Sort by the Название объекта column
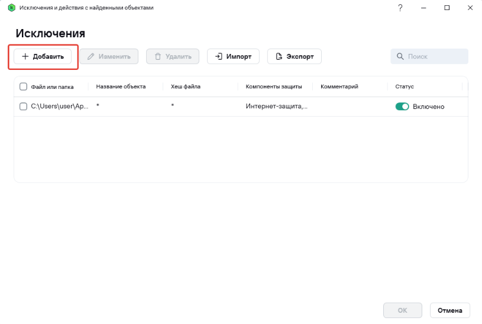482x324 pixels. point(121,86)
